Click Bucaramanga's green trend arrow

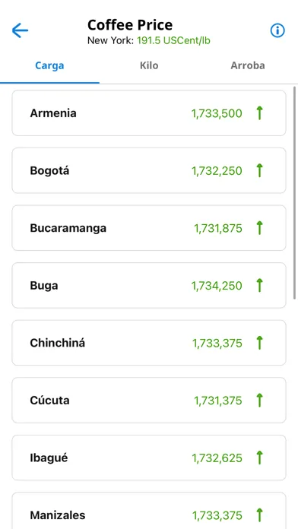[259, 228]
